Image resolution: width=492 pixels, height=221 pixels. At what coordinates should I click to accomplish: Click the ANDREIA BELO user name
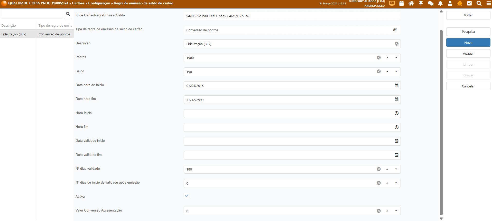(x=375, y=6)
